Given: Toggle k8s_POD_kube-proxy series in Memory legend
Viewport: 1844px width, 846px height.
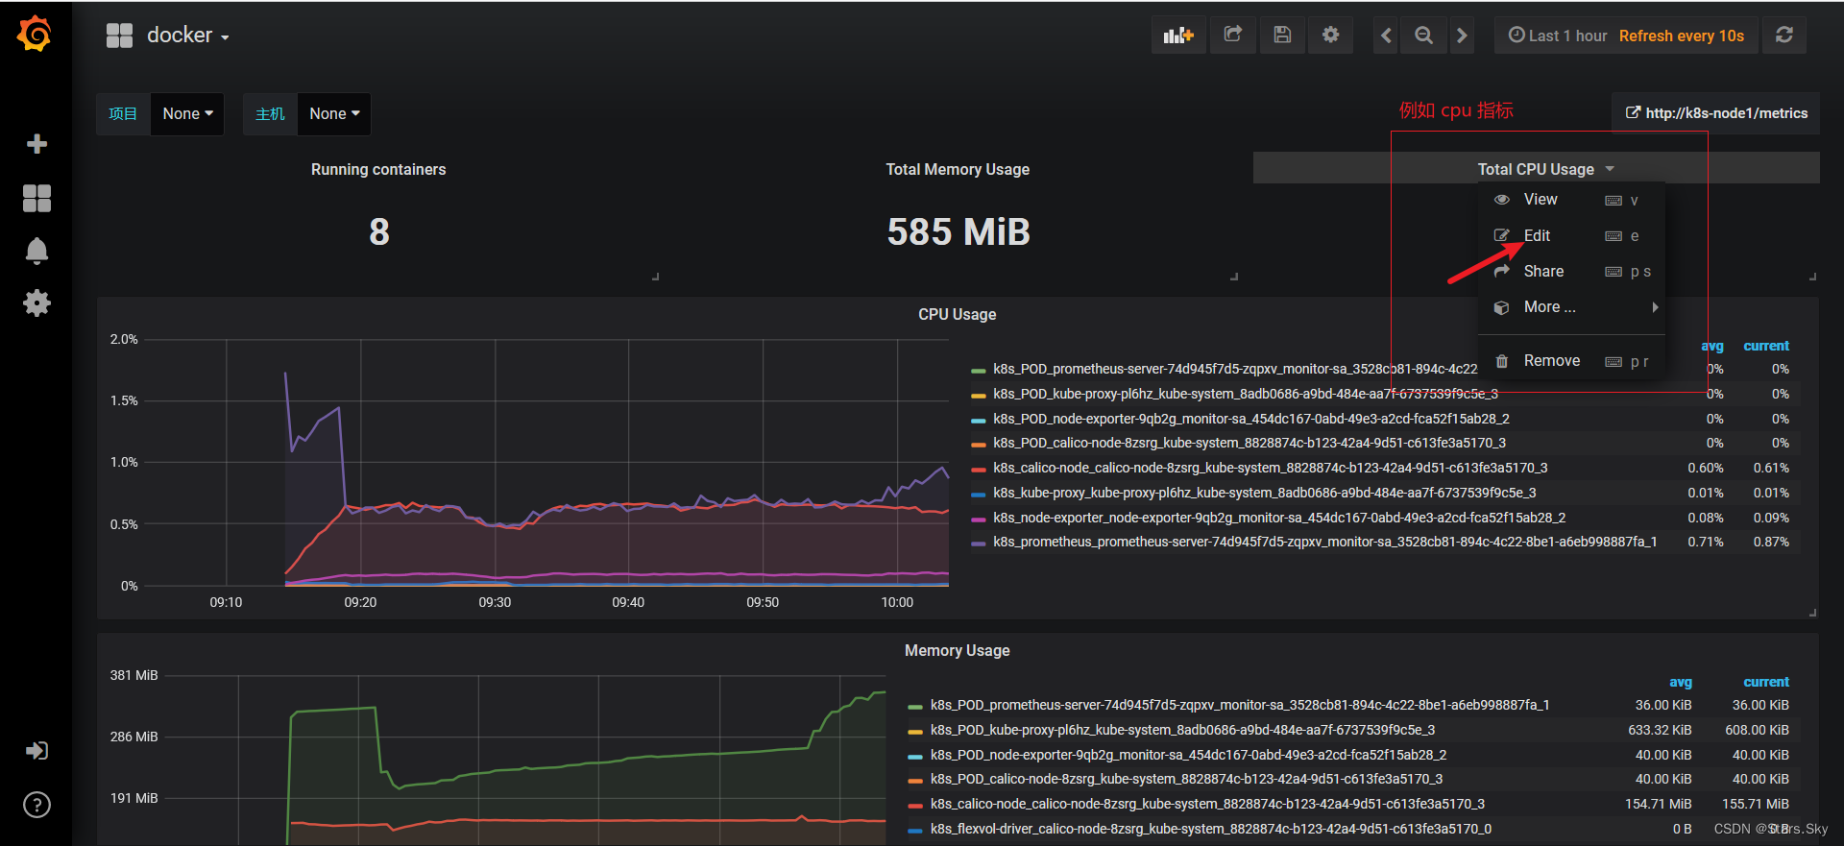Looking at the screenshot, I should tap(1182, 730).
